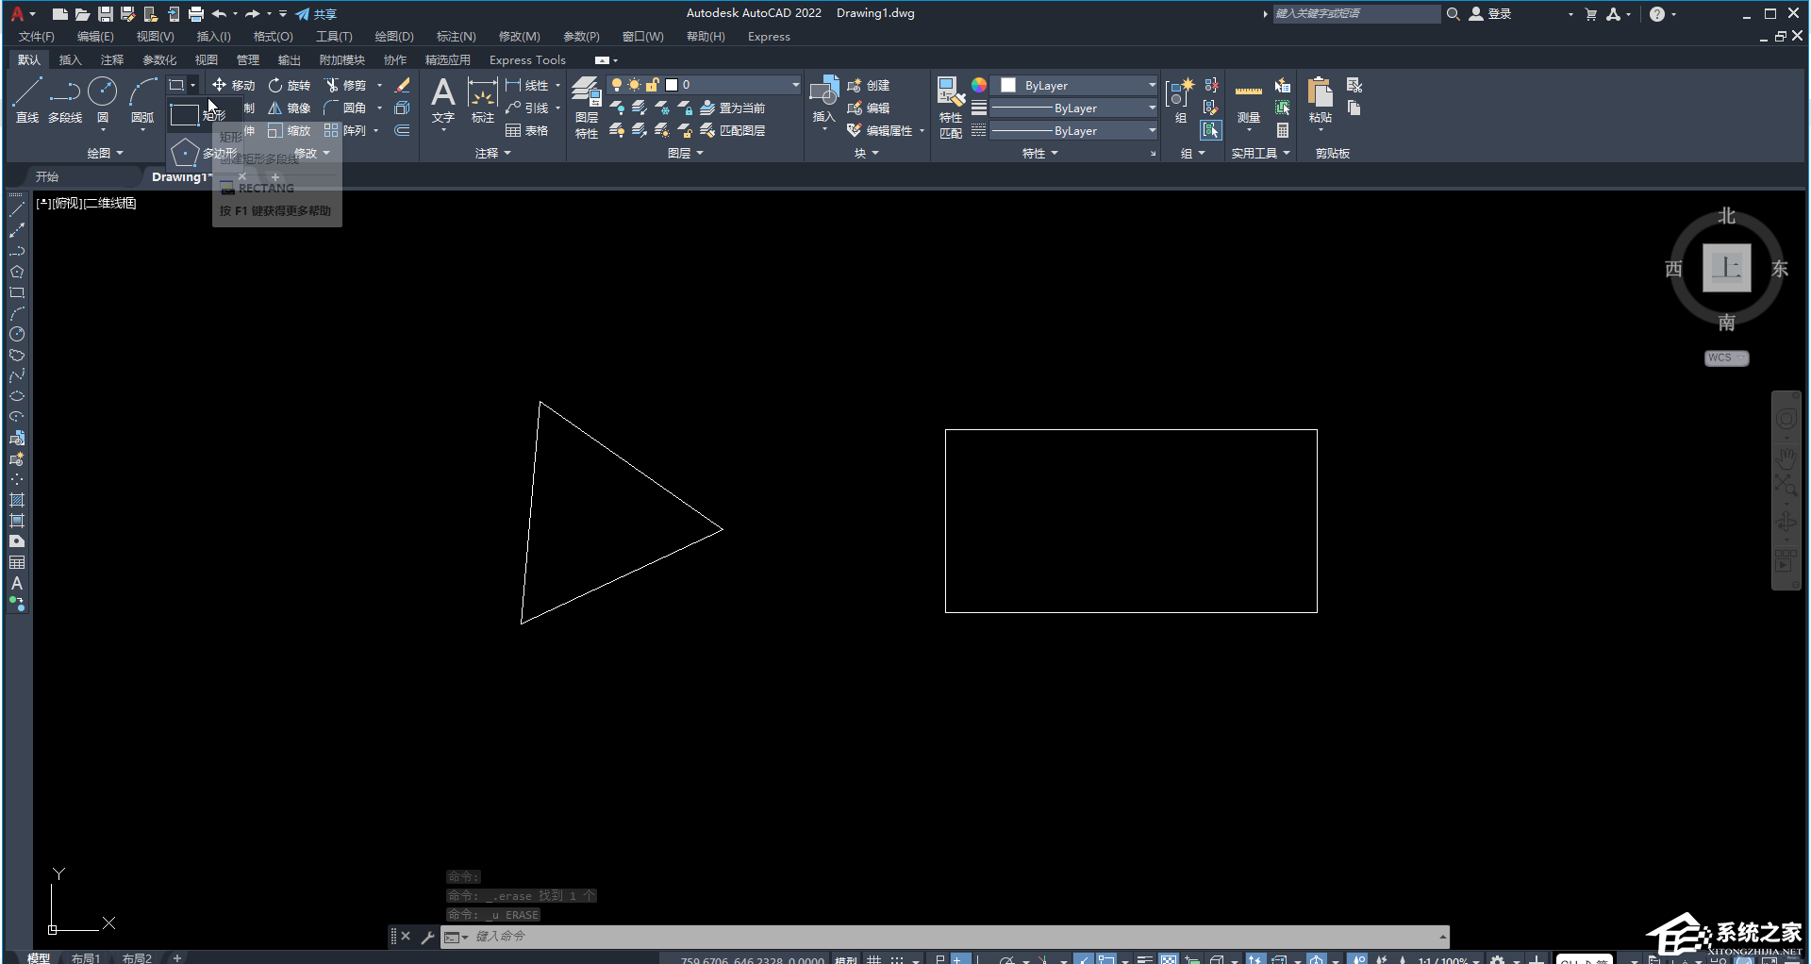Open the Quick Calculator icon
The width and height of the screenshot is (1811, 964).
coord(1283,130)
